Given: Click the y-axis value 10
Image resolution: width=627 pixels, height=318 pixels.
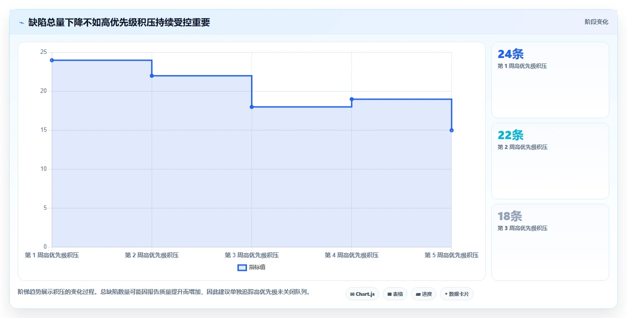Looking at the screenshot, I should click(44, 169).
